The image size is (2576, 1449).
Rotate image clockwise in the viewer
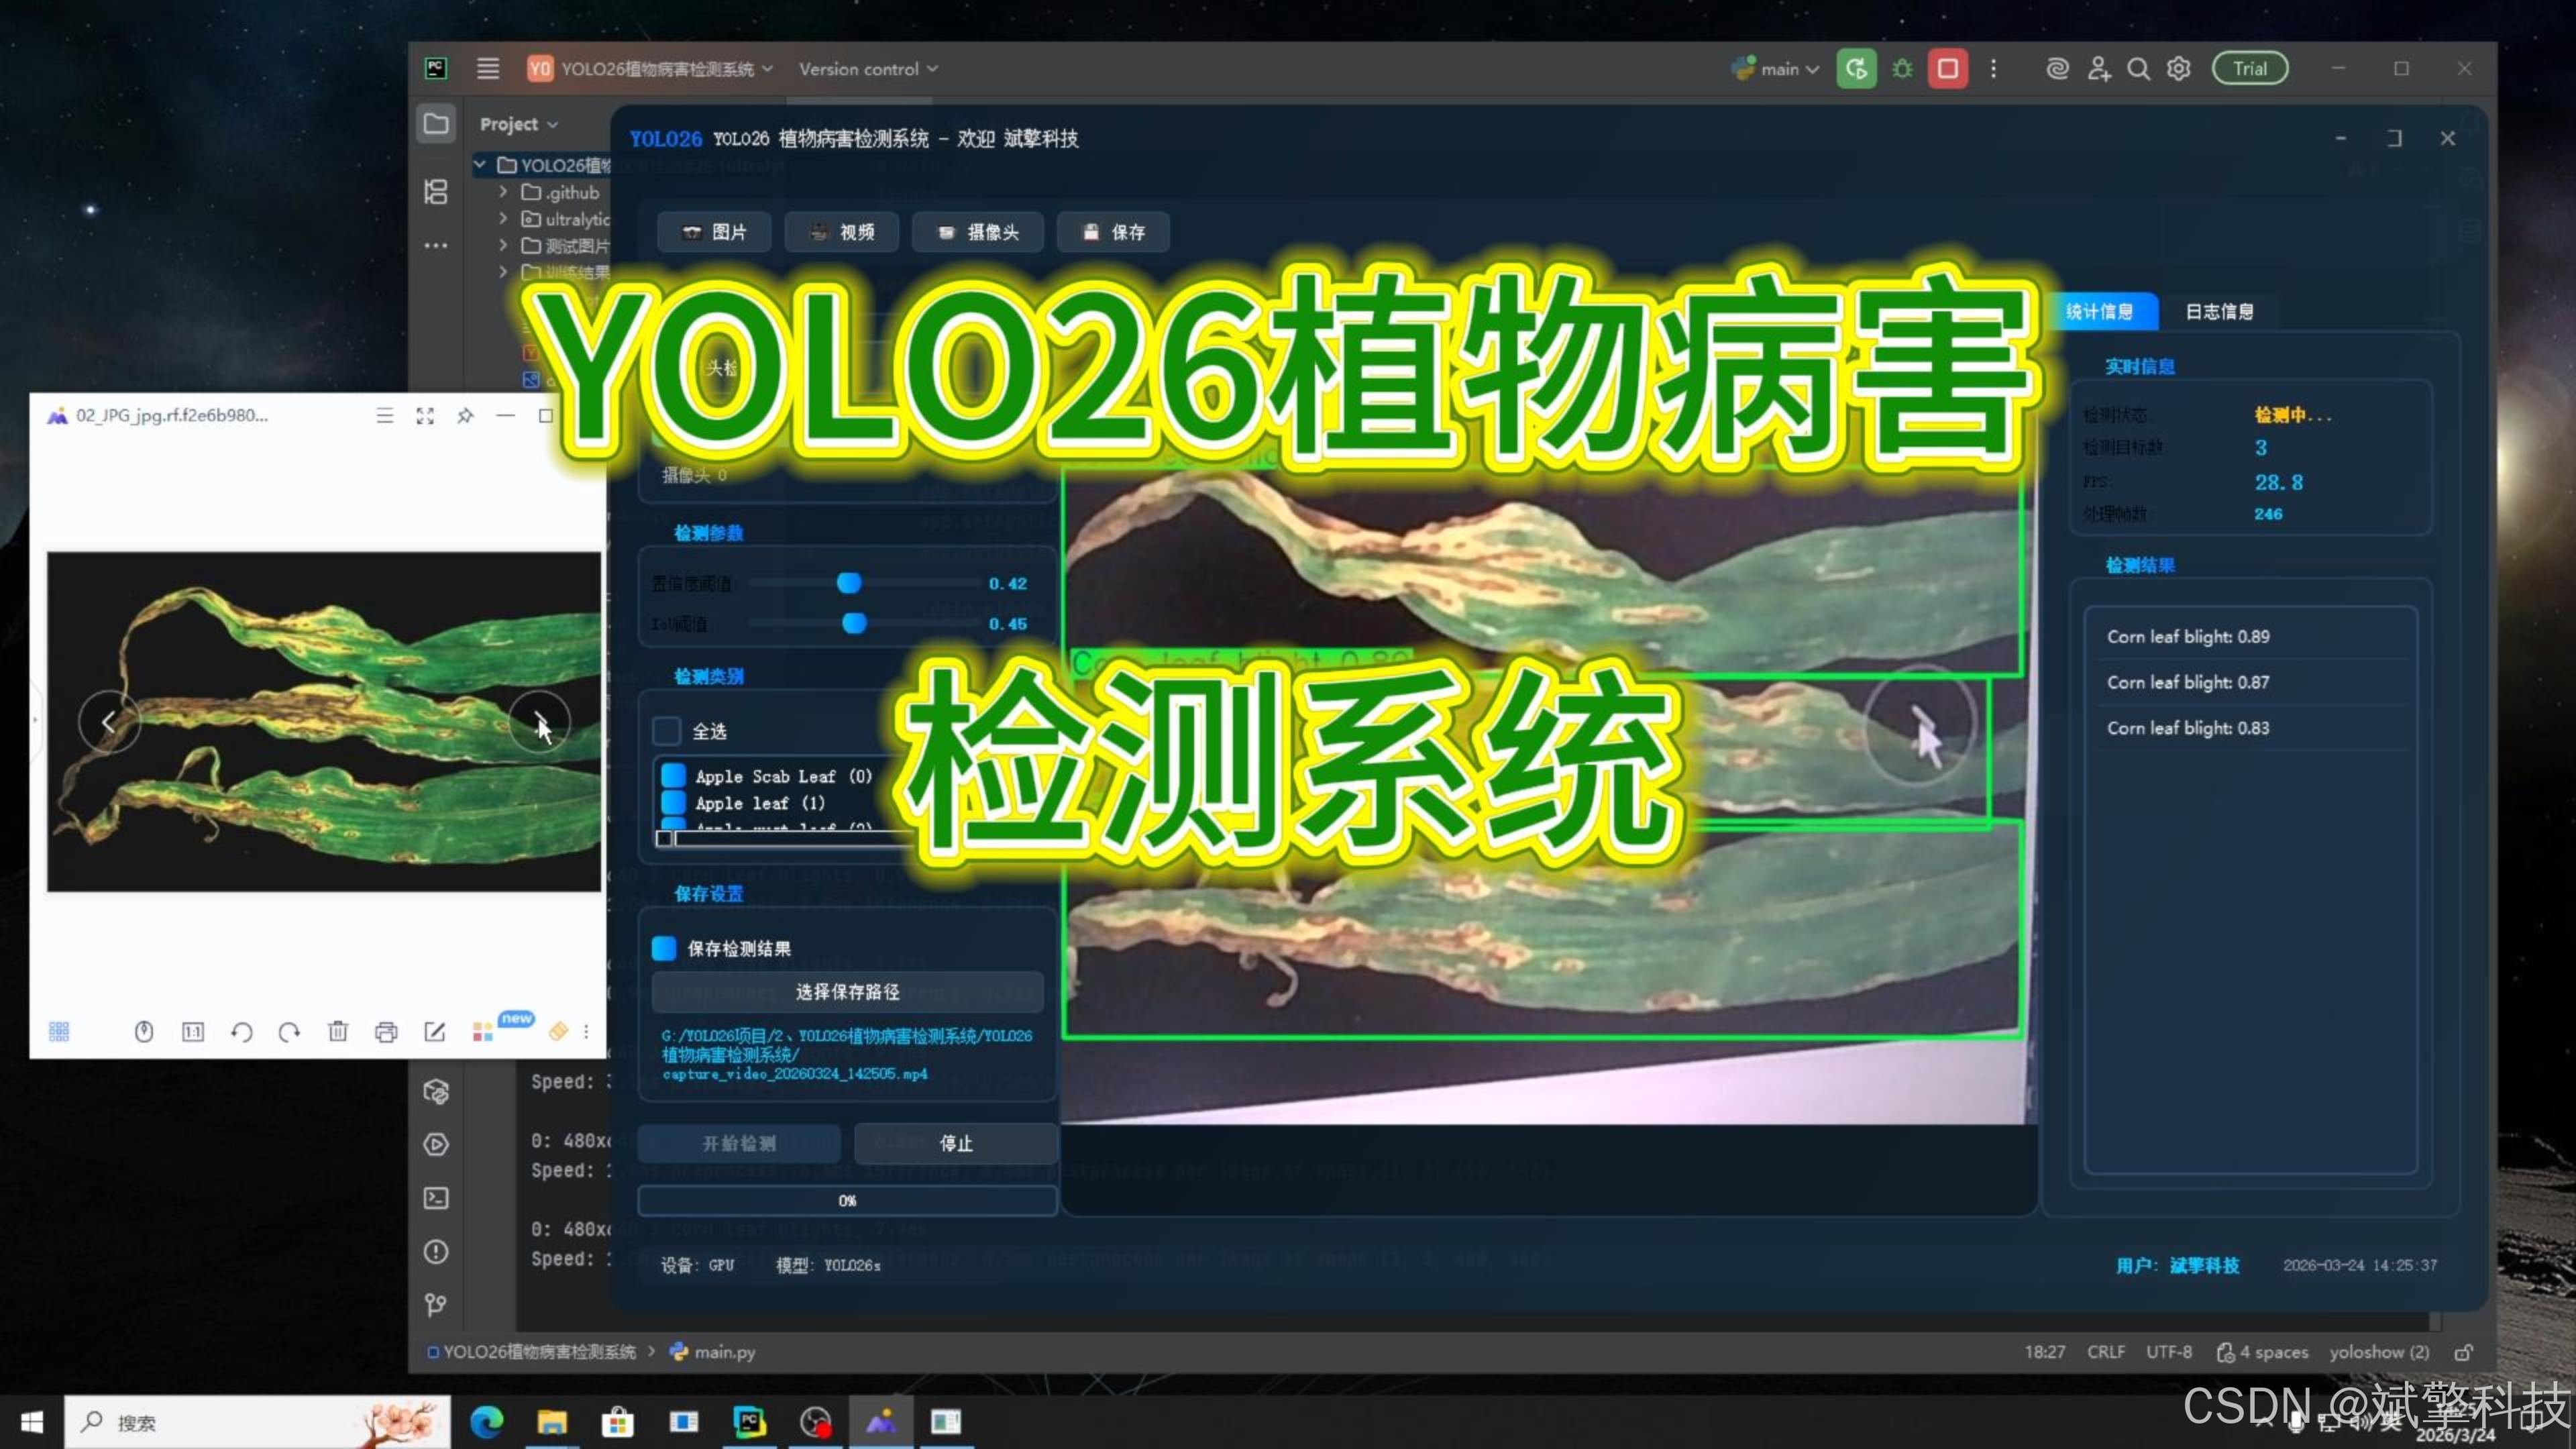click(x=289, y=1031)
